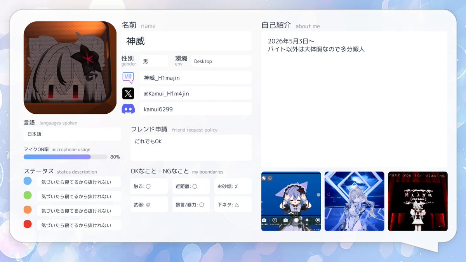Click the Discord field kamui6299
The image size is (466, 262).
pyautogui.click(x=196, y=109)
